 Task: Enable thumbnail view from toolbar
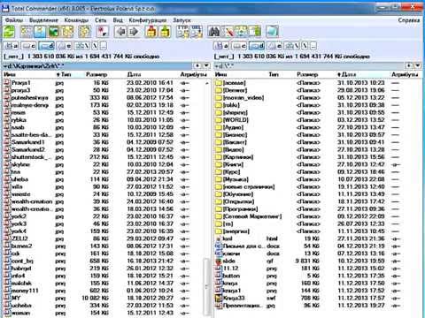(53, 32)
